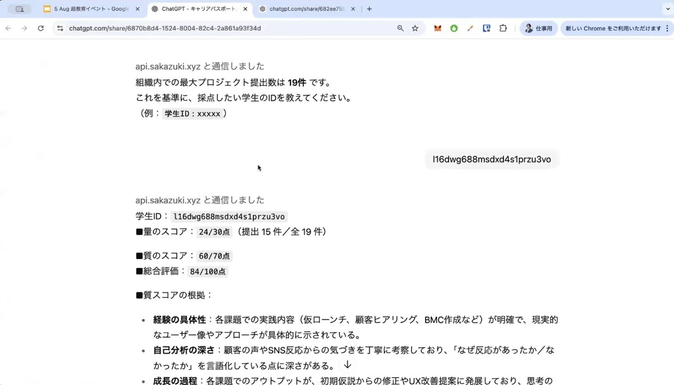This screenshot has width=674, height=385.
Task: Open the 仕事用 profile menu
Action: click(x=538, y=28)
